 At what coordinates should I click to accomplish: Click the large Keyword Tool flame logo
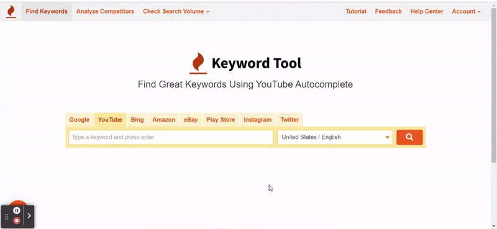point(198,63)
